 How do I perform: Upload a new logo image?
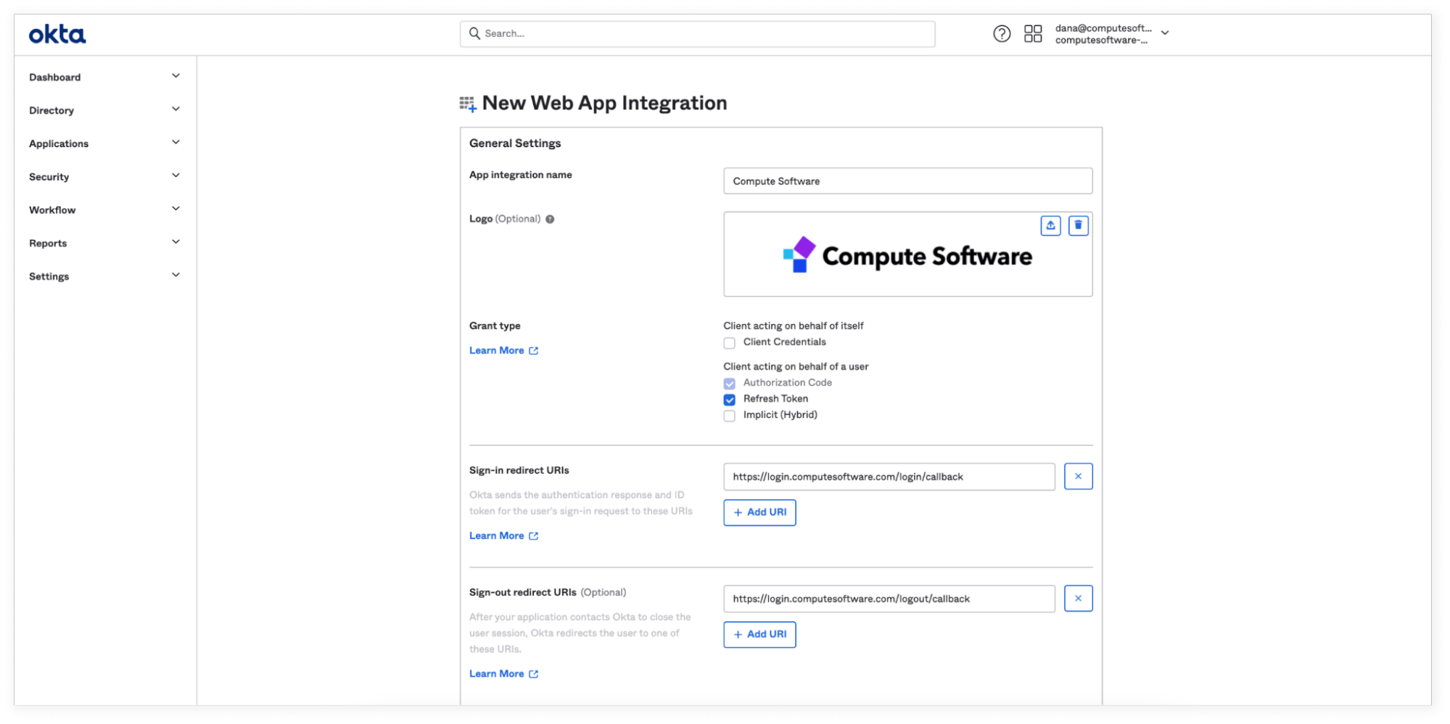[x=1050, y=225]
